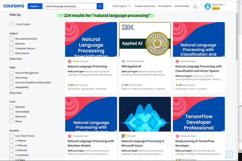Click the search input field
This screenshot has height=161, width=242.
70,6
